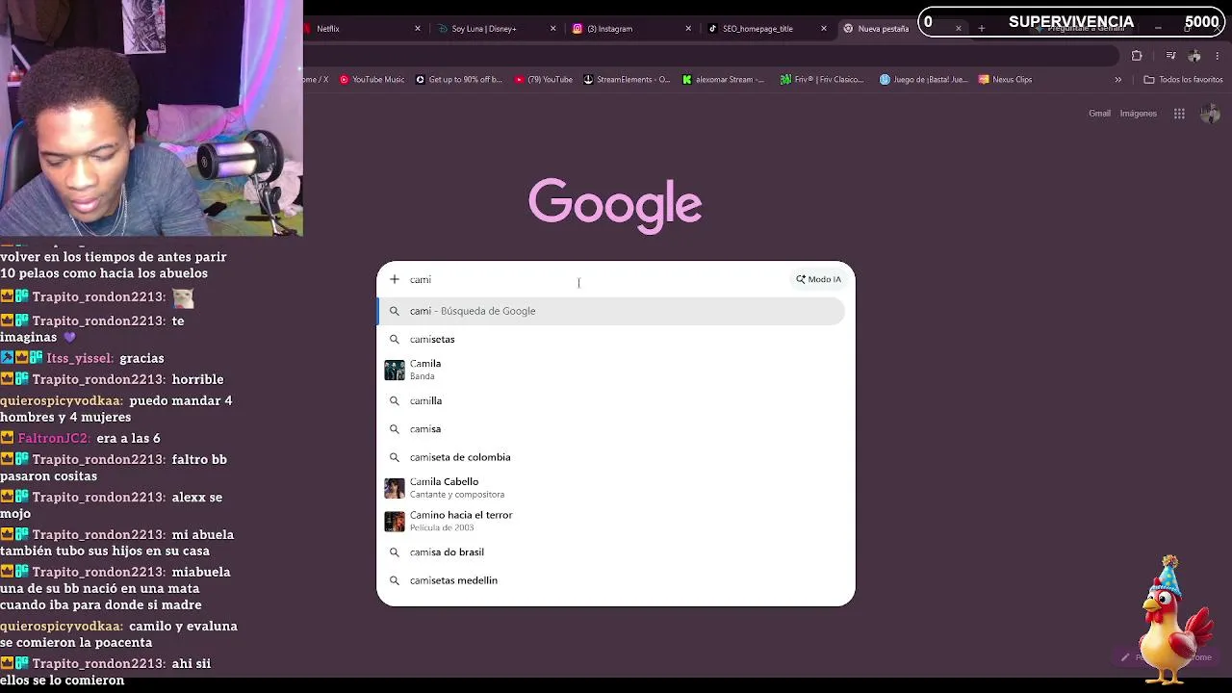Click the magnifier icon beside 'camilla'

[x=395, y=400]
